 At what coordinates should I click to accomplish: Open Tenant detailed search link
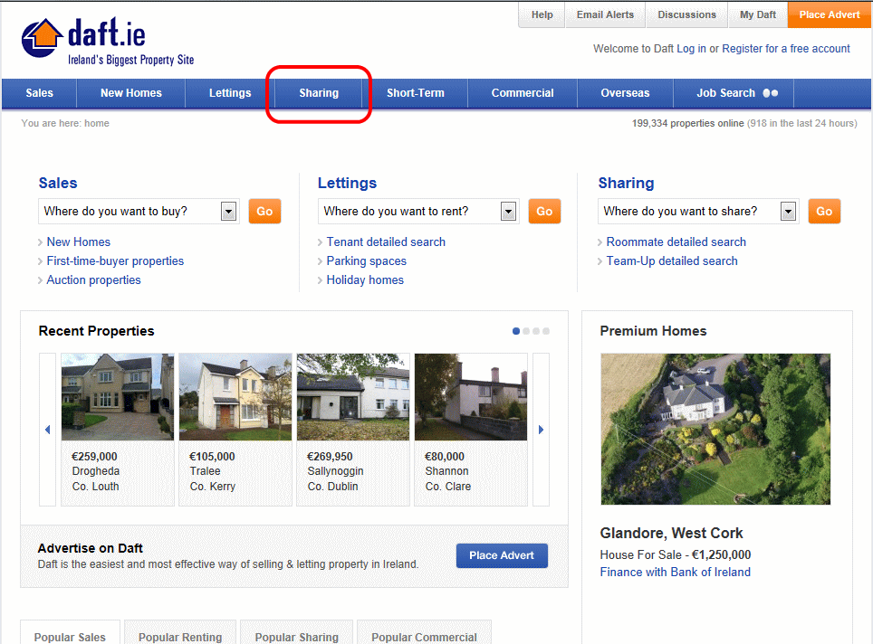click(386, 241)
